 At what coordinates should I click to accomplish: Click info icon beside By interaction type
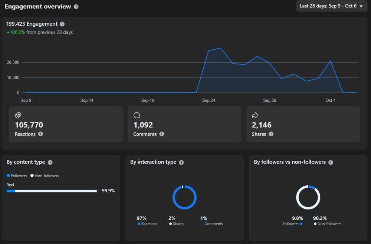(181, 162)
